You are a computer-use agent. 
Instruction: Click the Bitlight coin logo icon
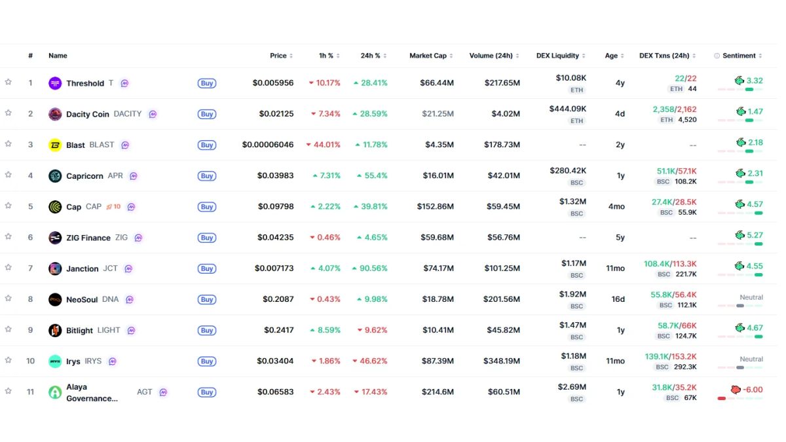[55, 331]
